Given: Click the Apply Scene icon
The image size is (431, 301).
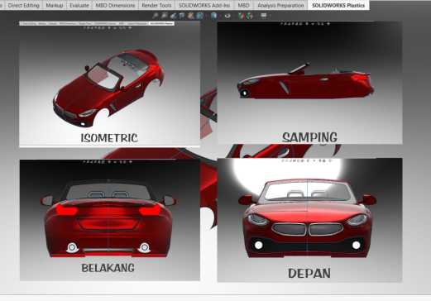Looking at the screenshot, I should click(250, 16).
